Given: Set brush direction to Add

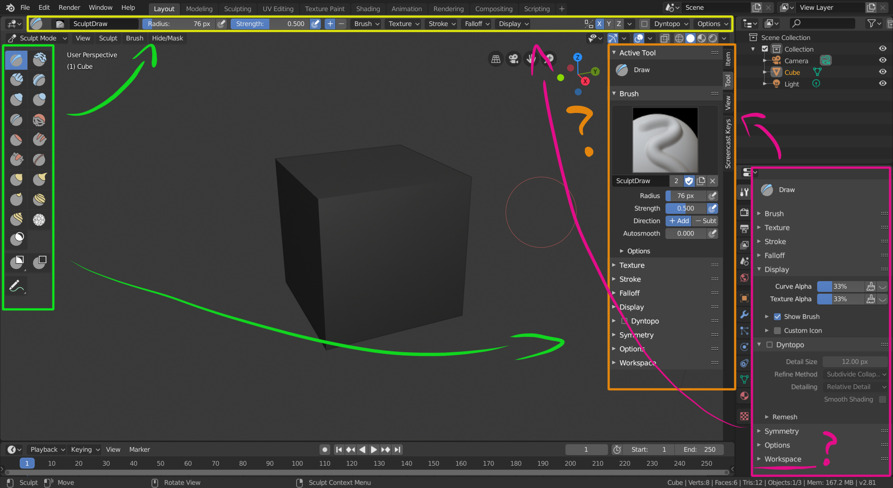Looking at the screenshot, I should pos(679,221).
